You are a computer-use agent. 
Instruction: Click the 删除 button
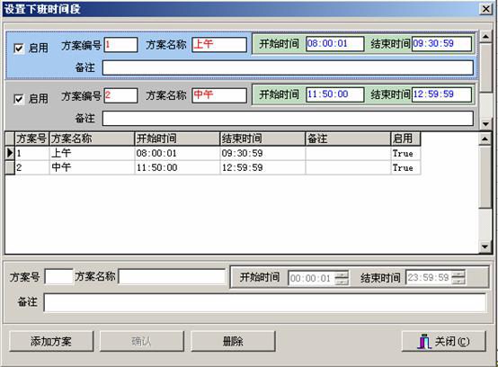[233, 341]
